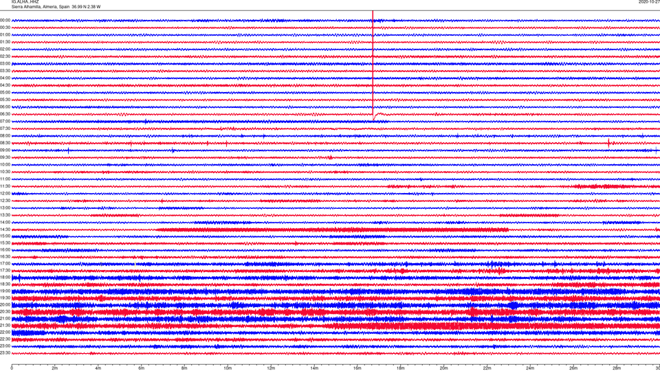Select the 03:30 trace time label
Image resolution: width=660 pixels, height=371 pixels.
point(5,71)
